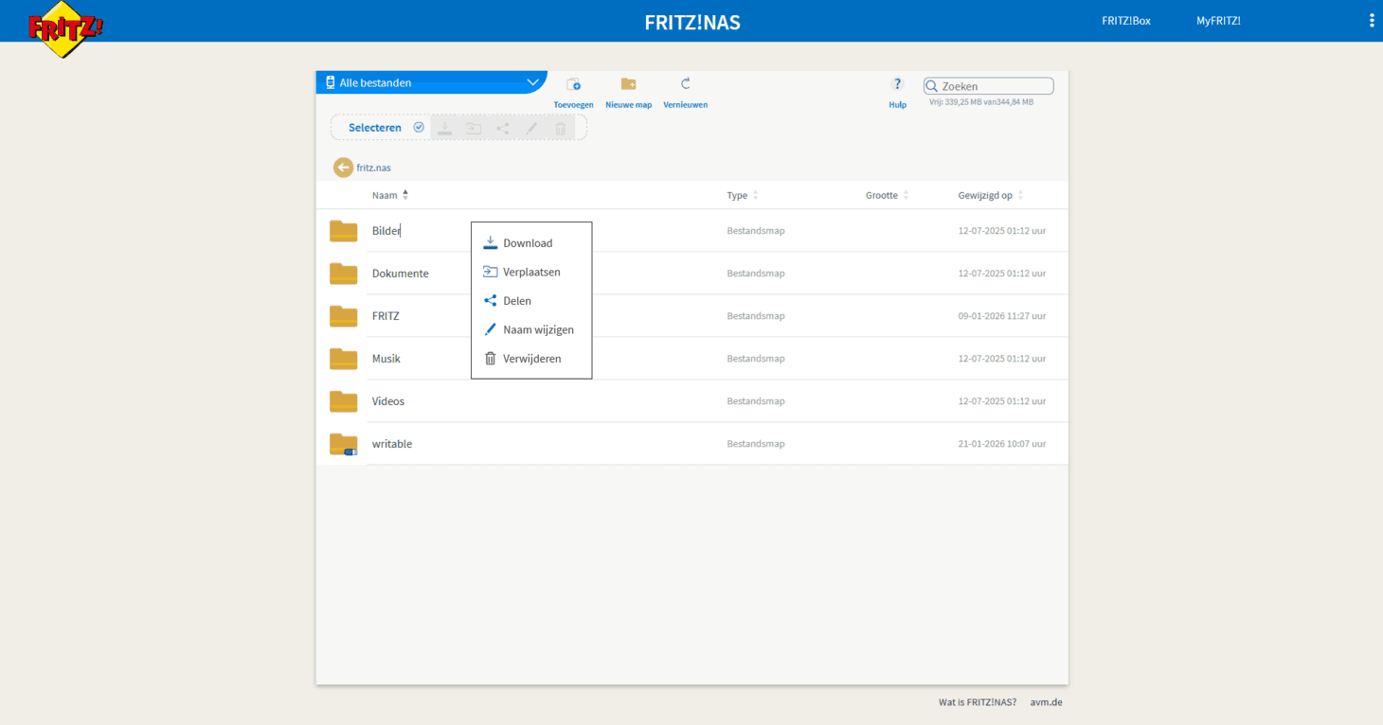The width and height of the screenshot is (1383, 725).
Task: Click the Toevoegen upload icon
Action: (x=573, y=84)
